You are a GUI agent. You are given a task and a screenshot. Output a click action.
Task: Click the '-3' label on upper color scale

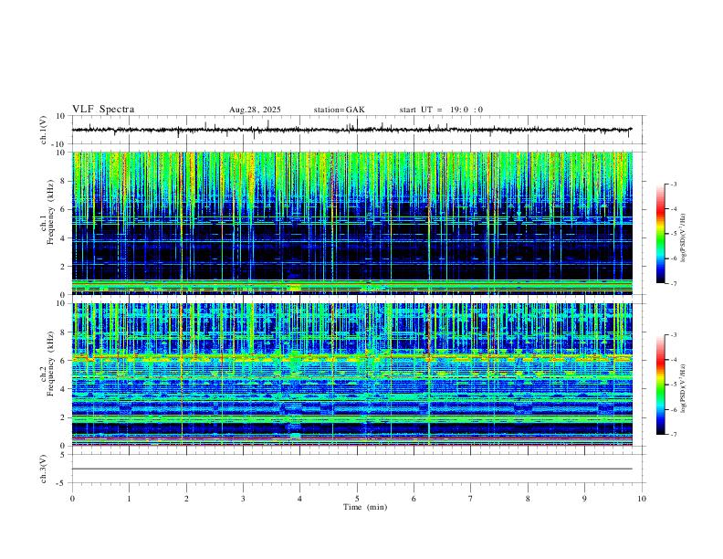pyautogui.click(x=674, y=184)
